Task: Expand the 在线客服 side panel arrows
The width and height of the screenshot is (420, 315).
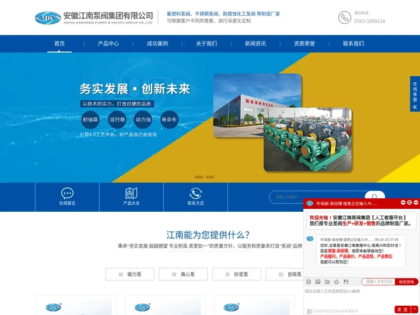Action: pos(415,107)
